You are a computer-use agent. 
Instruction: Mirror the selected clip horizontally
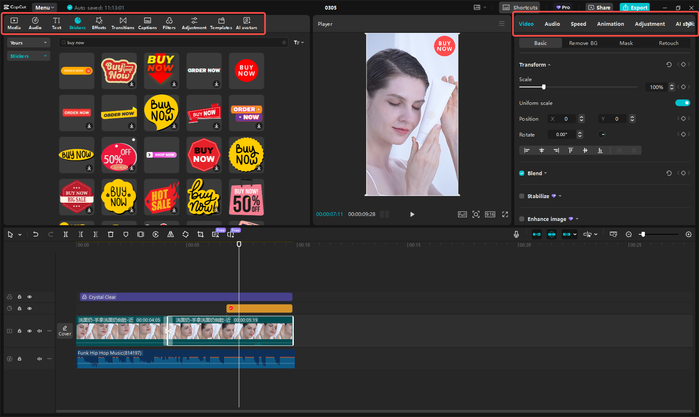[x=170, y=234]
